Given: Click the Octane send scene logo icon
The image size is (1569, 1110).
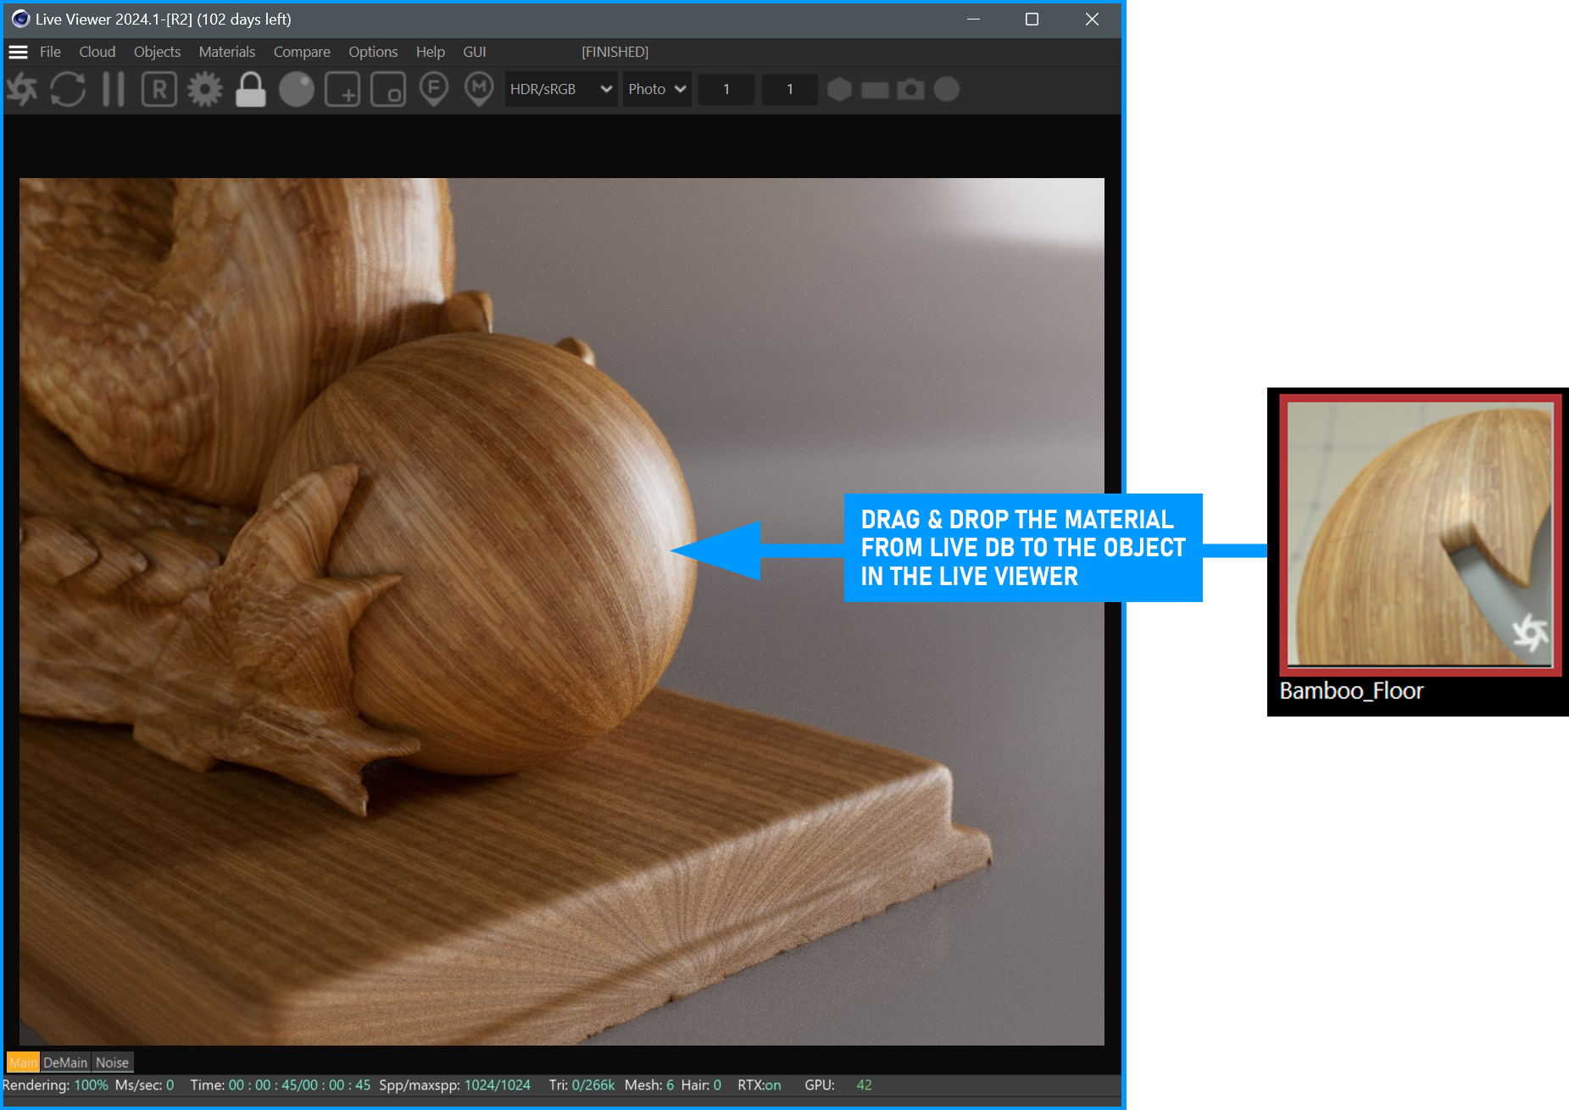Looking at the screenshot, I should pos(23,89).
